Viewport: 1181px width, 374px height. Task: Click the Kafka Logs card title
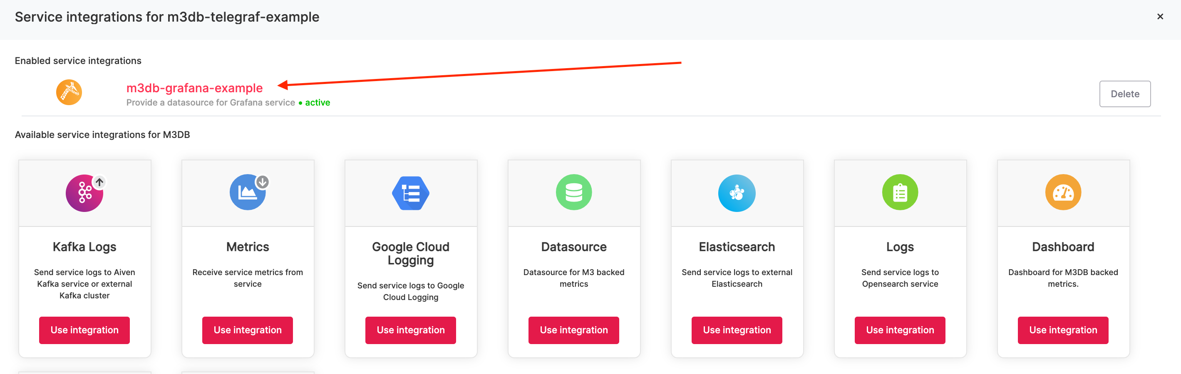point(84,247)
